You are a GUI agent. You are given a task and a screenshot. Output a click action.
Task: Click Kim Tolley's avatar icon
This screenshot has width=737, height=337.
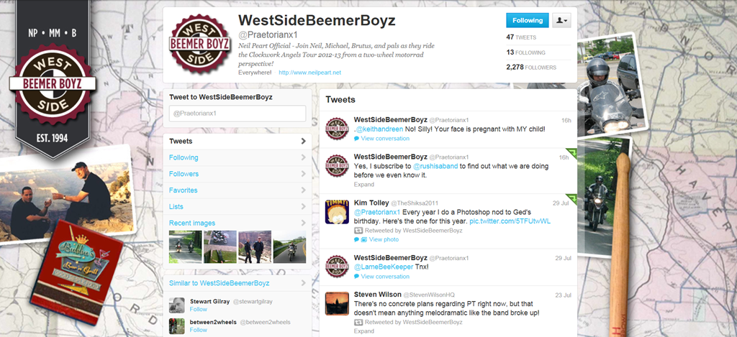click(337, 212)
